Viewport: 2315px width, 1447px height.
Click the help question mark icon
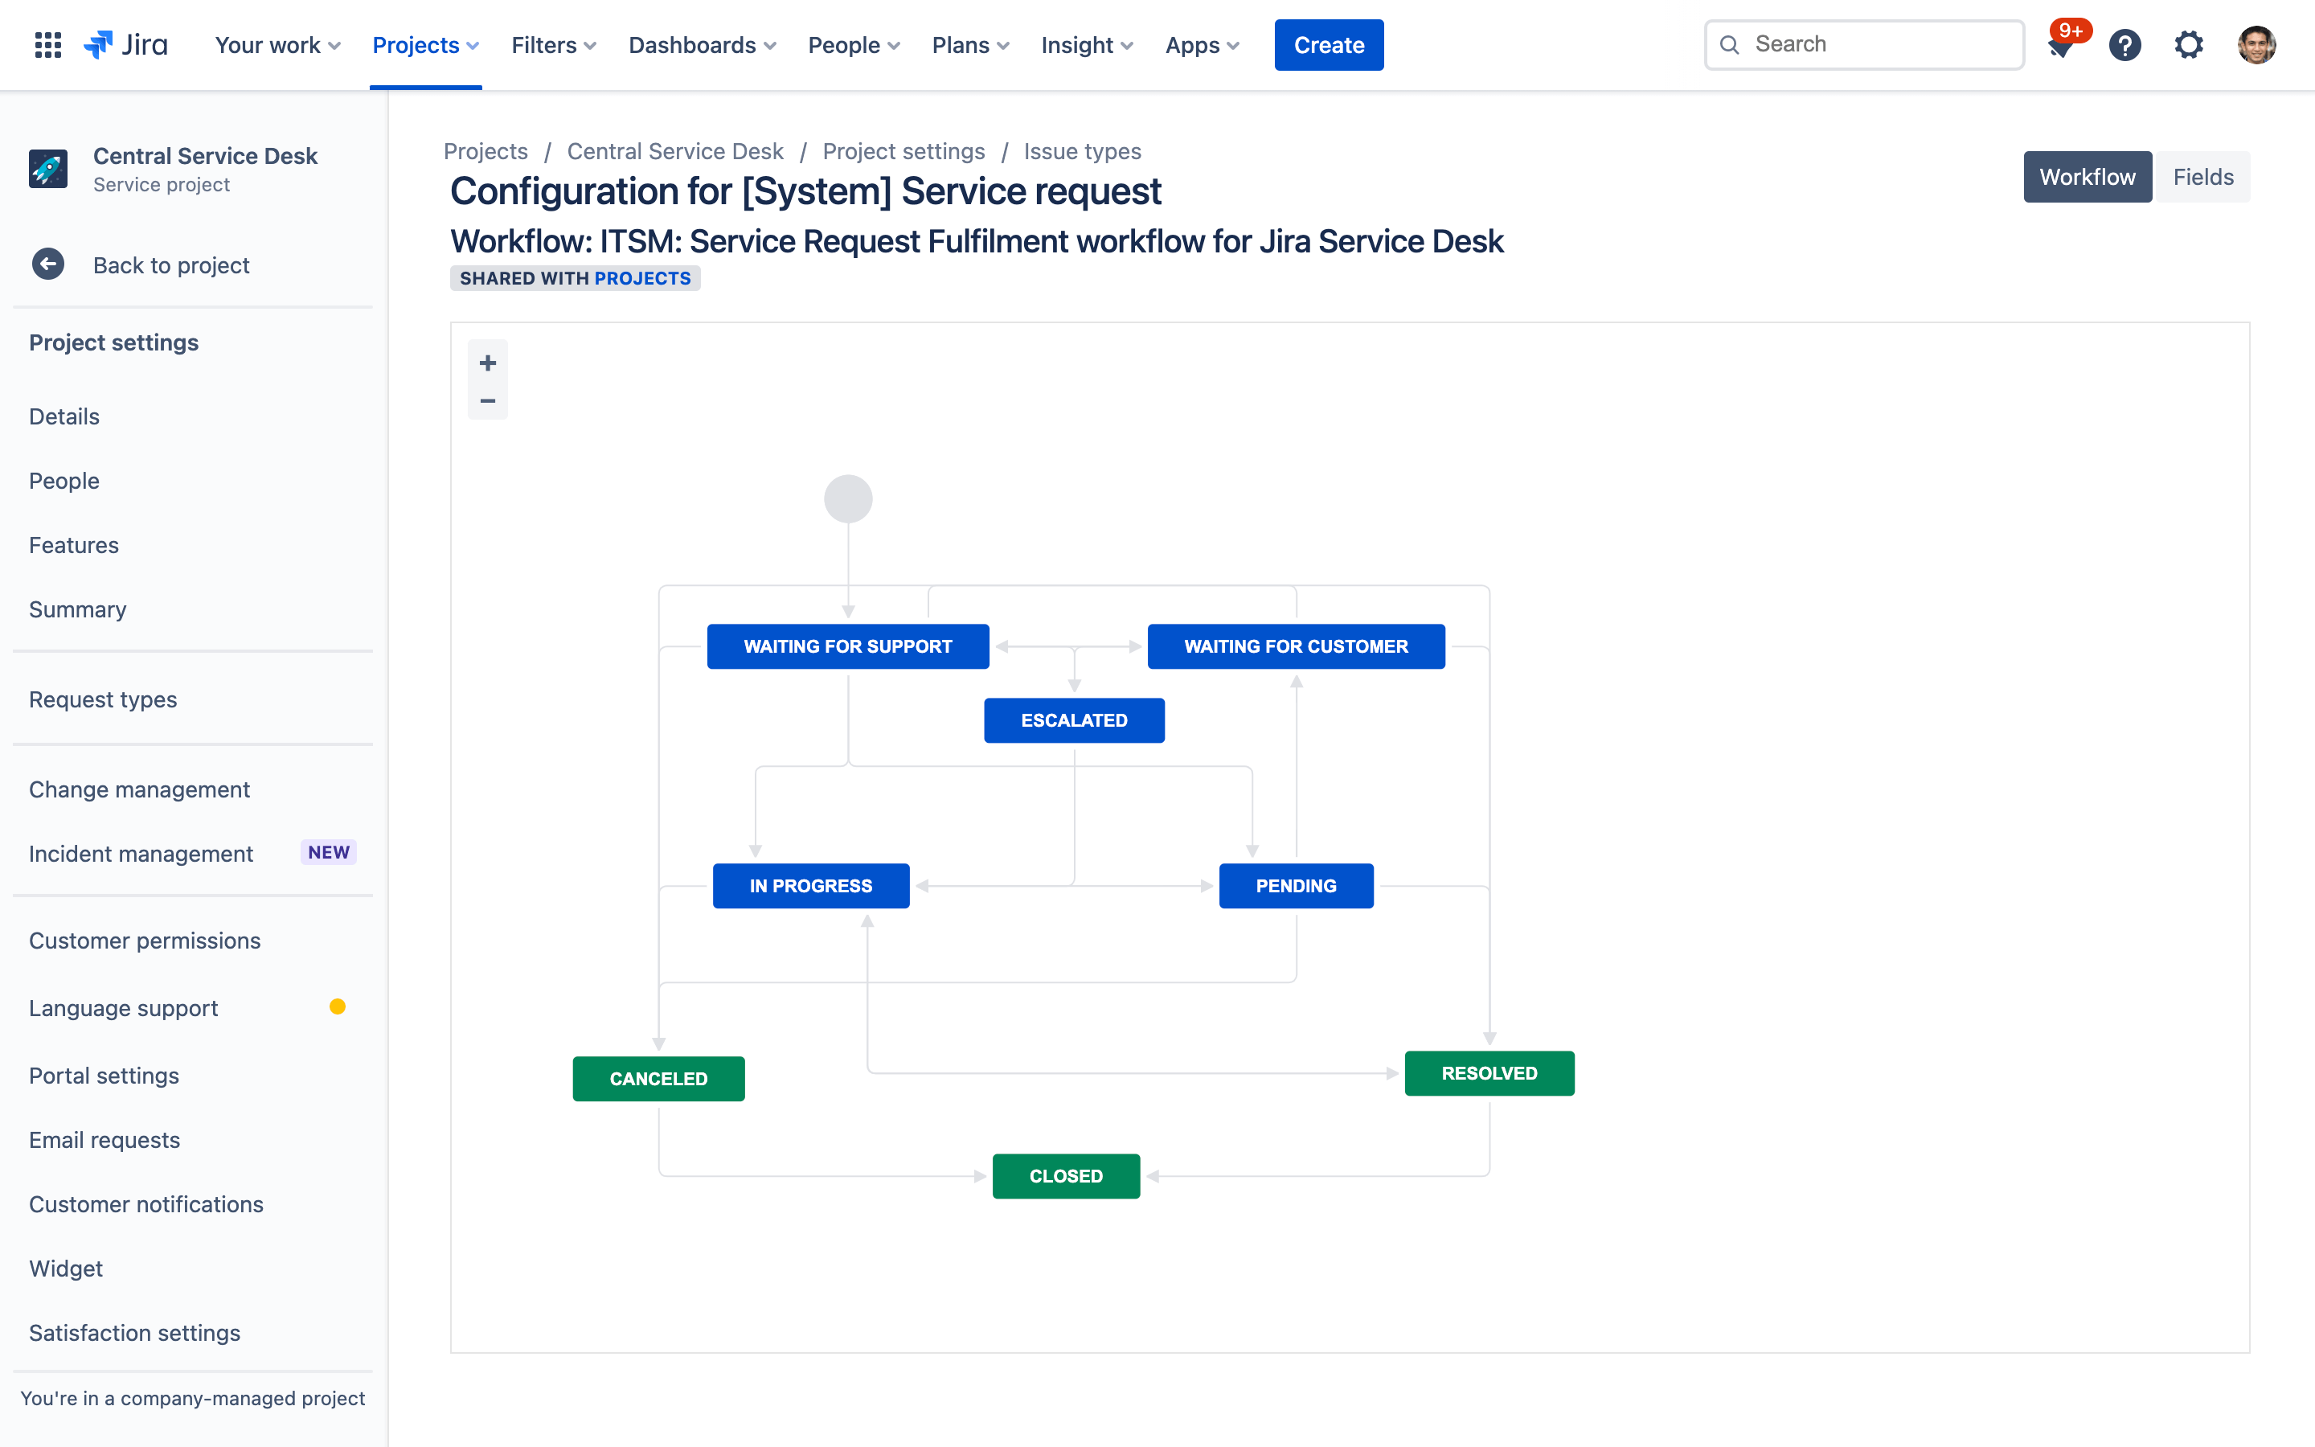[x=2124, y=45]
